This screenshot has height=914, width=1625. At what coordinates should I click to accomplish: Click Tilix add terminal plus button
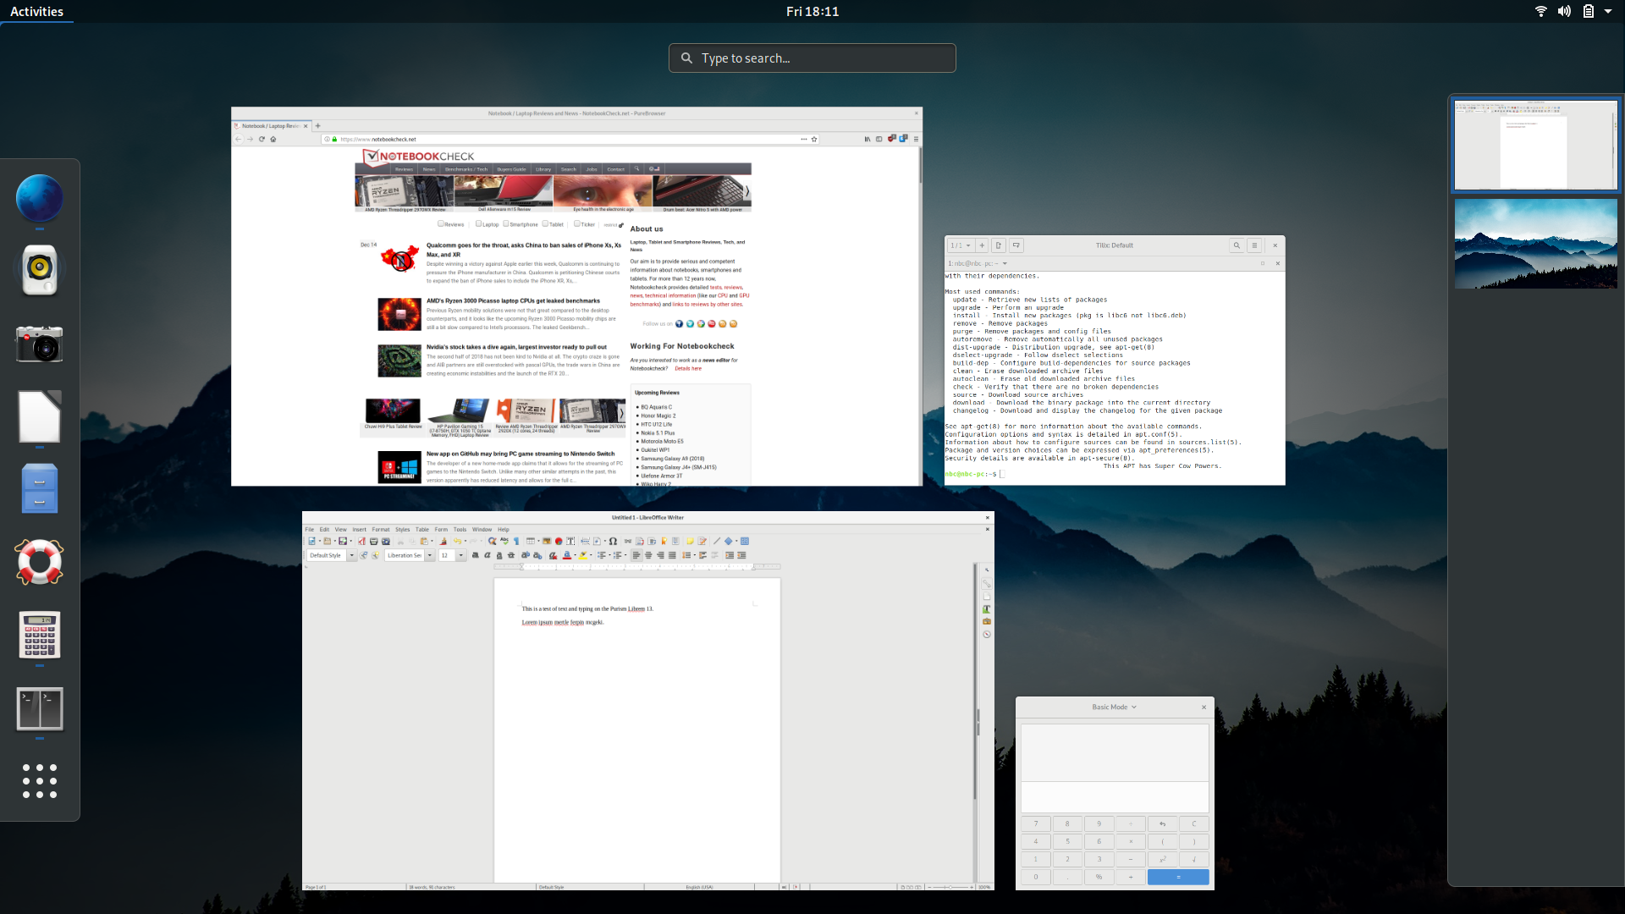982,245
